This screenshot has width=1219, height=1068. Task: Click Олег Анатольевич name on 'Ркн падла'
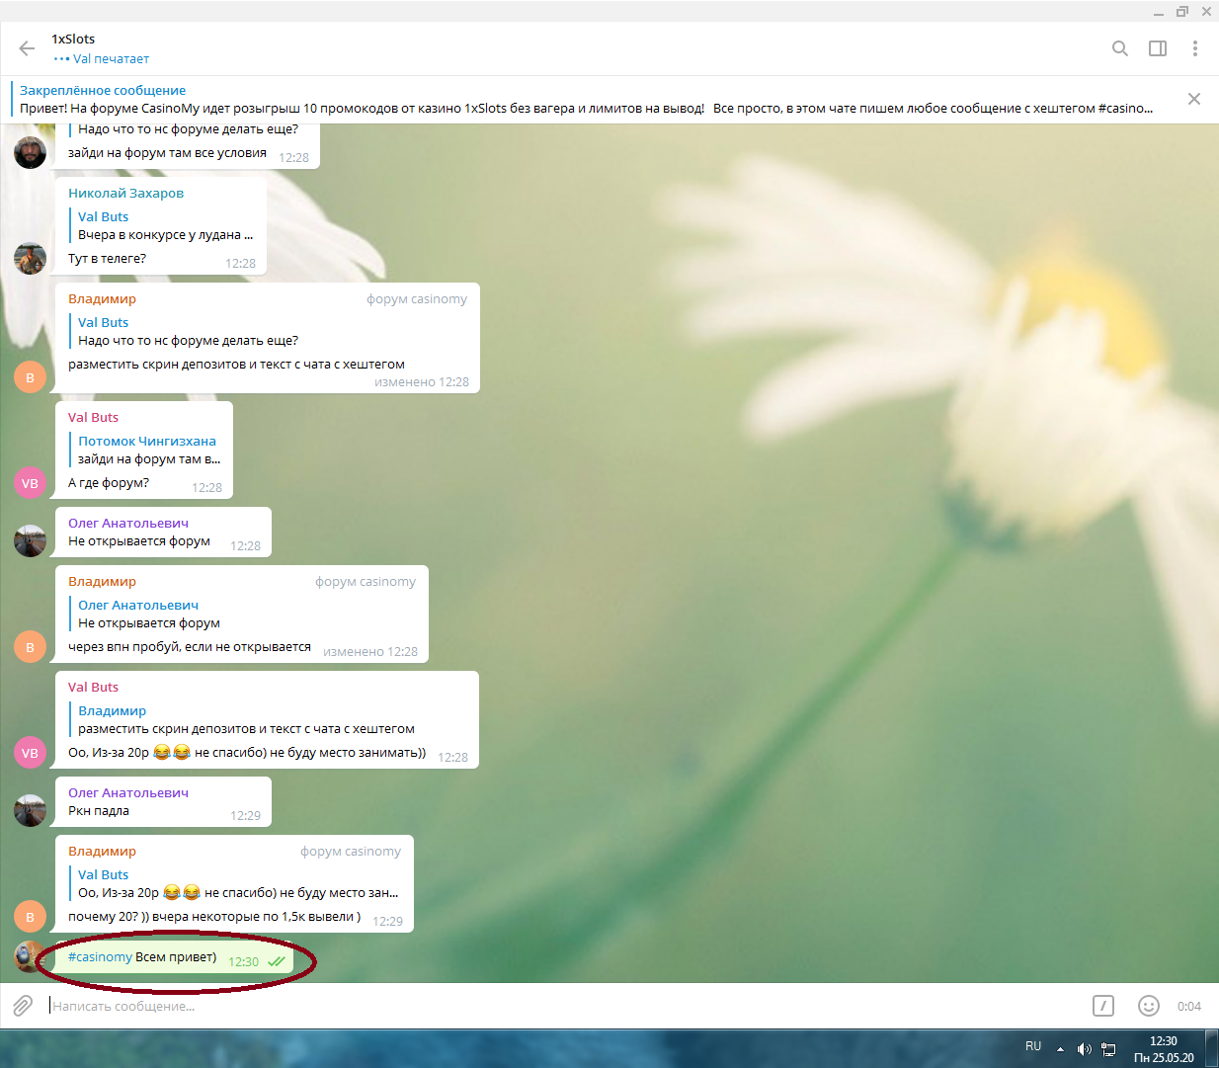[127, 793]
